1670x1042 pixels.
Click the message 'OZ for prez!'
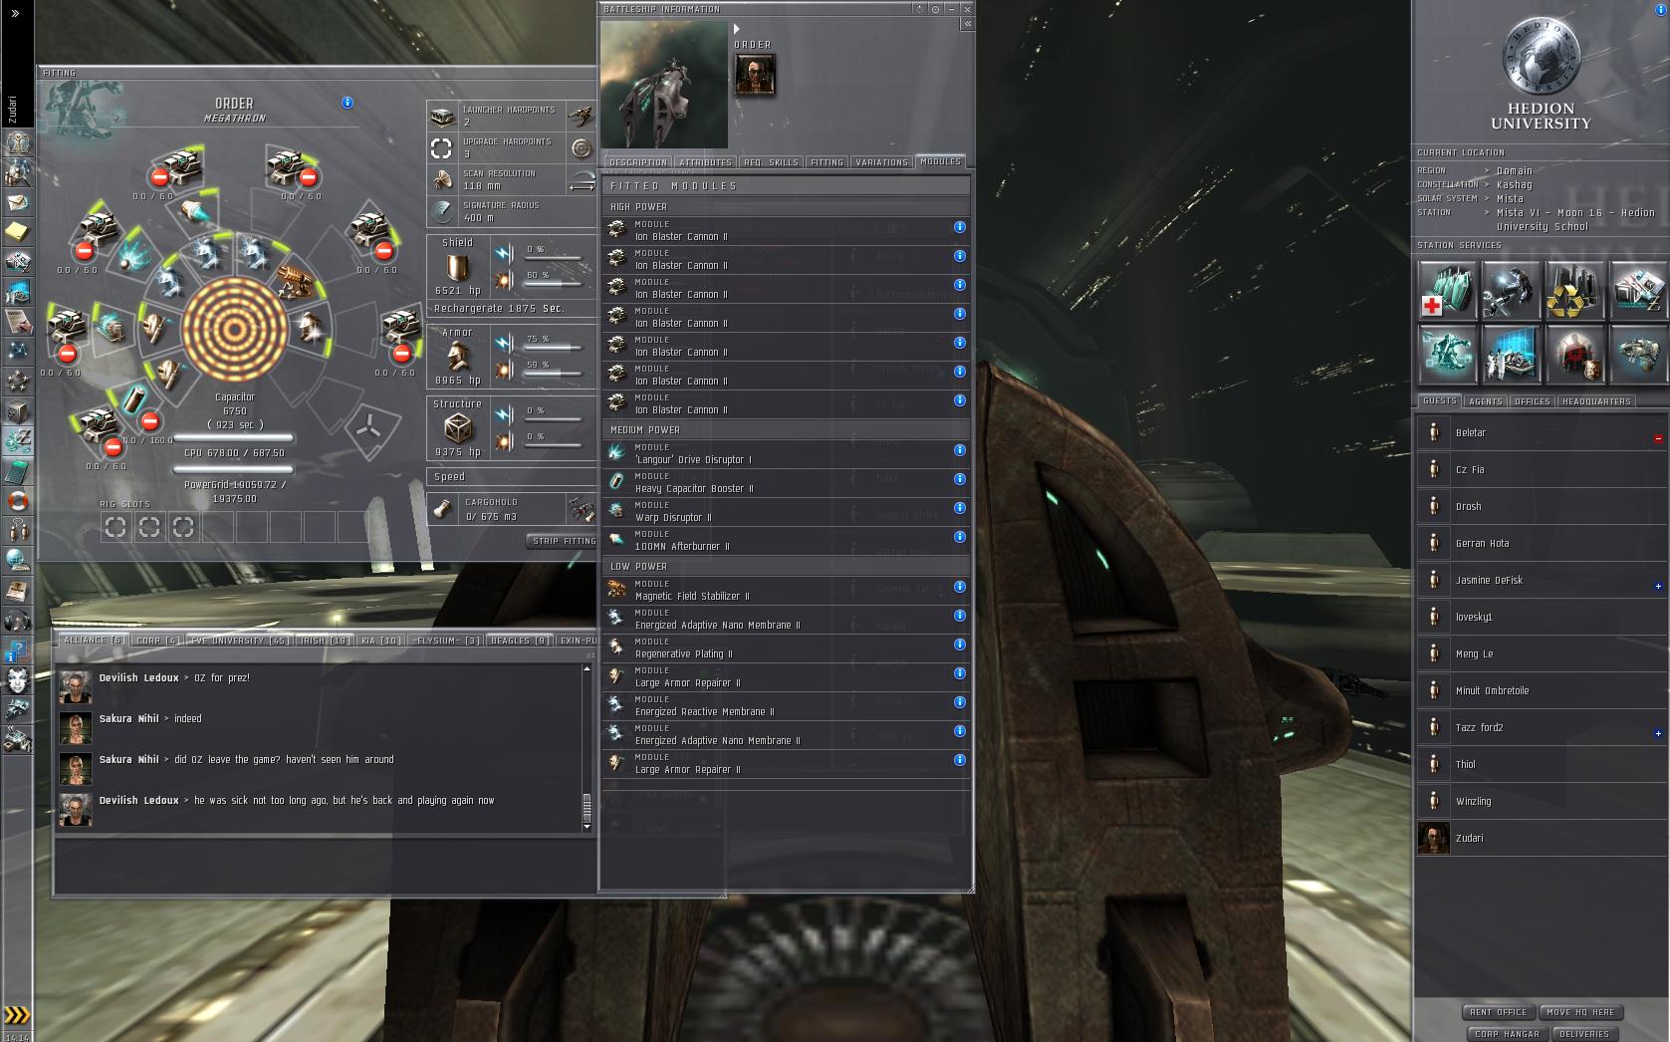[221, 677]
